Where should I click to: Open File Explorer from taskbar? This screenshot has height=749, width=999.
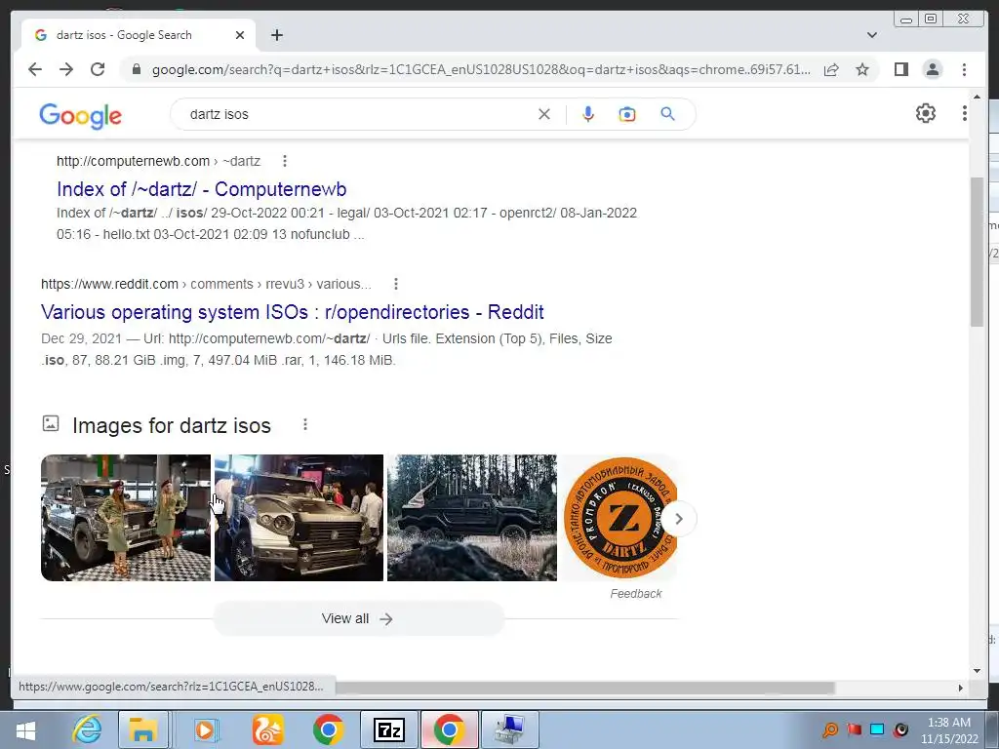click(x=143, y=729)
